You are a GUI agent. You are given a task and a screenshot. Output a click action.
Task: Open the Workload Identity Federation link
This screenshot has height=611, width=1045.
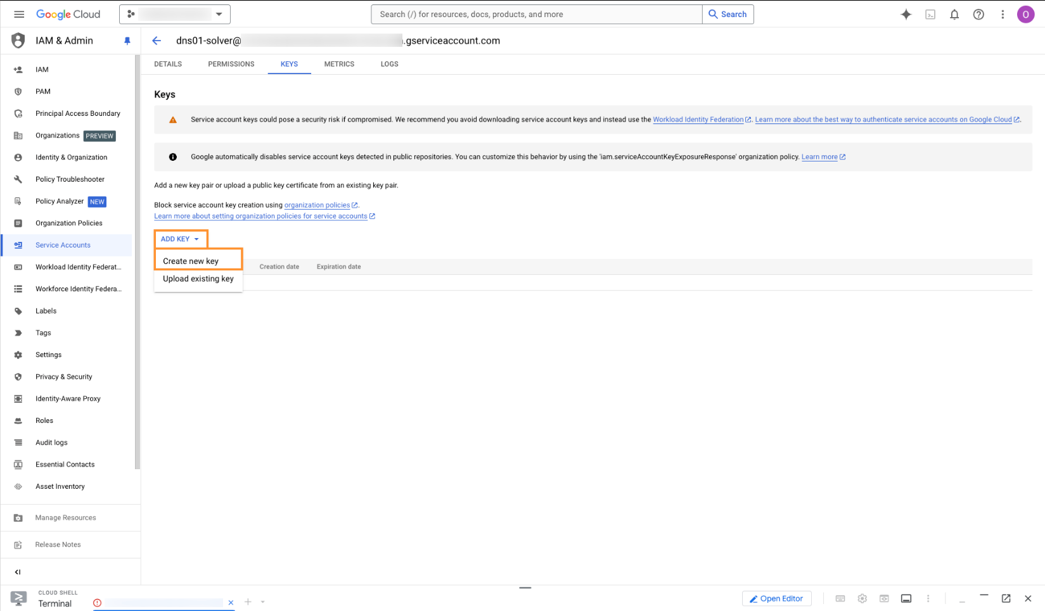point(698,120)
